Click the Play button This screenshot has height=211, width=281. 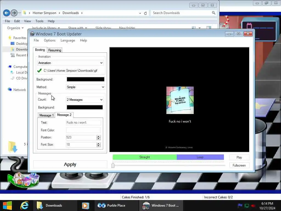pyautogui.click(x=239, y=157)
